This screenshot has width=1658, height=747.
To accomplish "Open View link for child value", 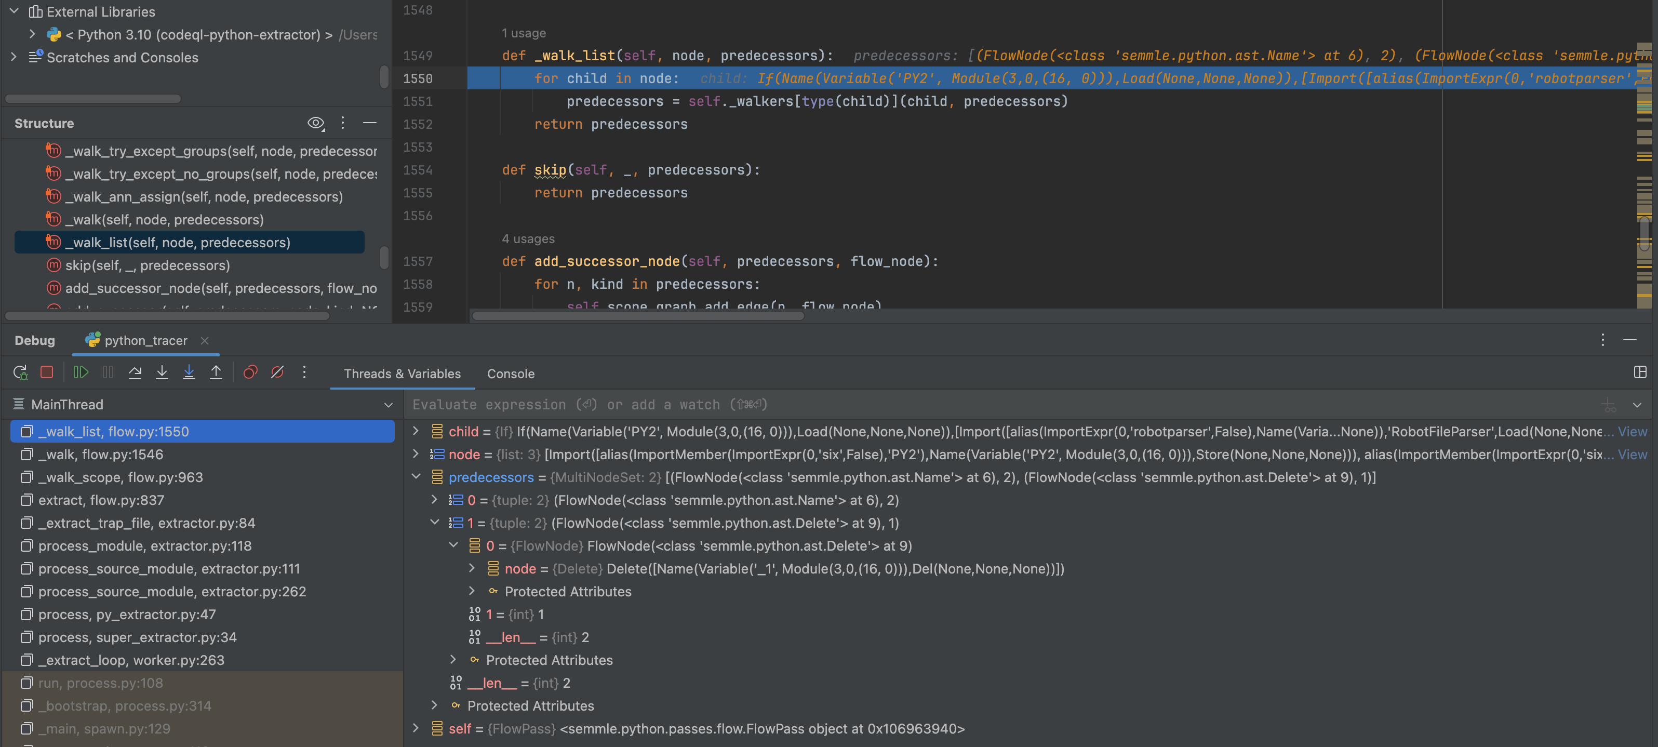I will pos(1632,432).
